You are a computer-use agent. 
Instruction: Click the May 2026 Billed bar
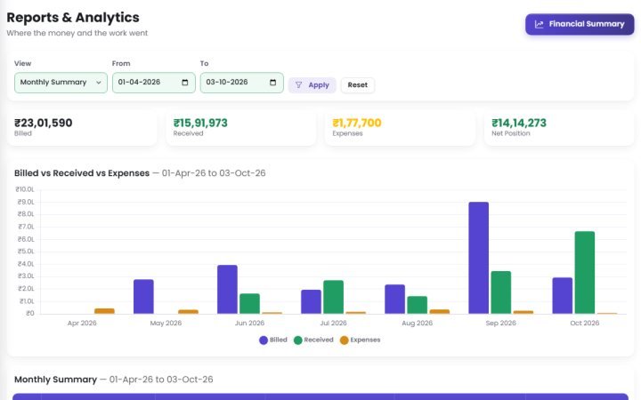pos(143,297)
